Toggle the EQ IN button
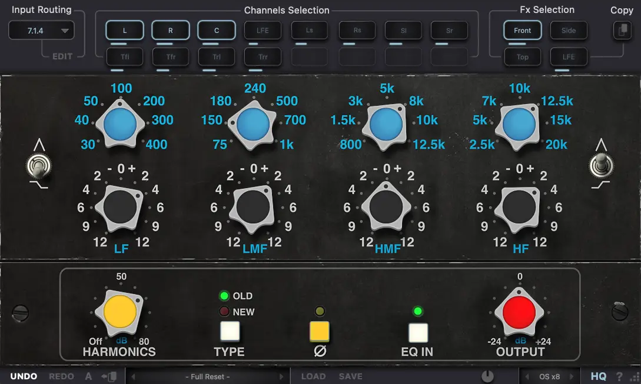This screenshot has width=641, height=384. pos(418,332)
